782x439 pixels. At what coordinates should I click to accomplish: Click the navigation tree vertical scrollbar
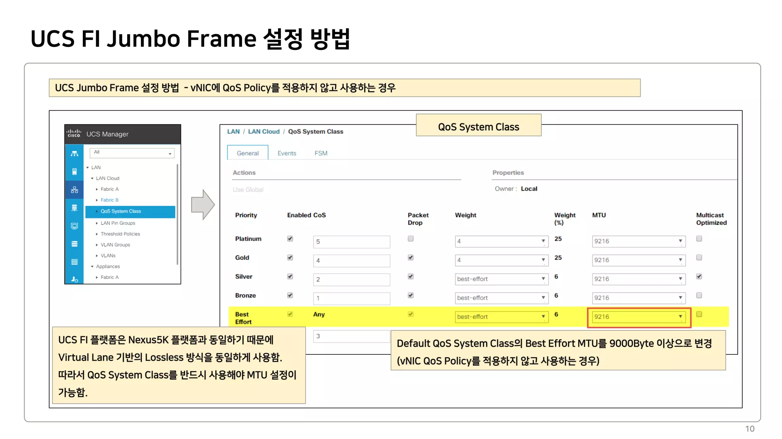177,214
